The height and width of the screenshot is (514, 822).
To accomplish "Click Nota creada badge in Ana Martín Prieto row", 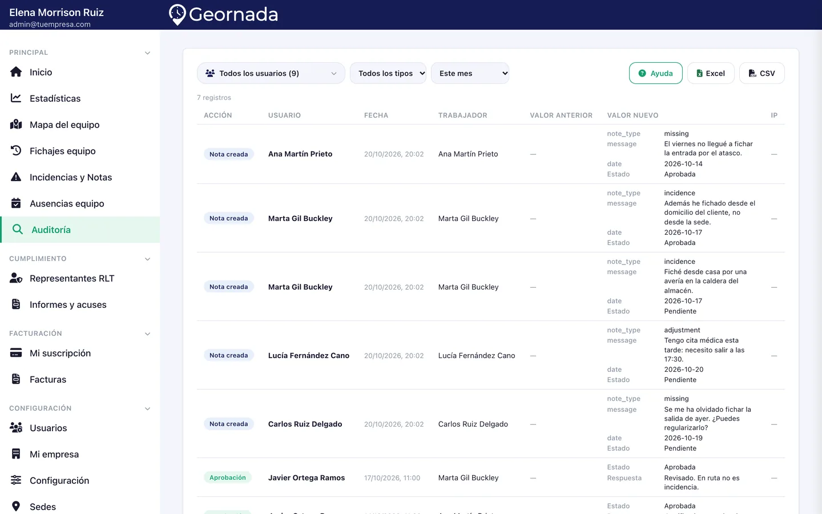I will (x=229, y=154).
